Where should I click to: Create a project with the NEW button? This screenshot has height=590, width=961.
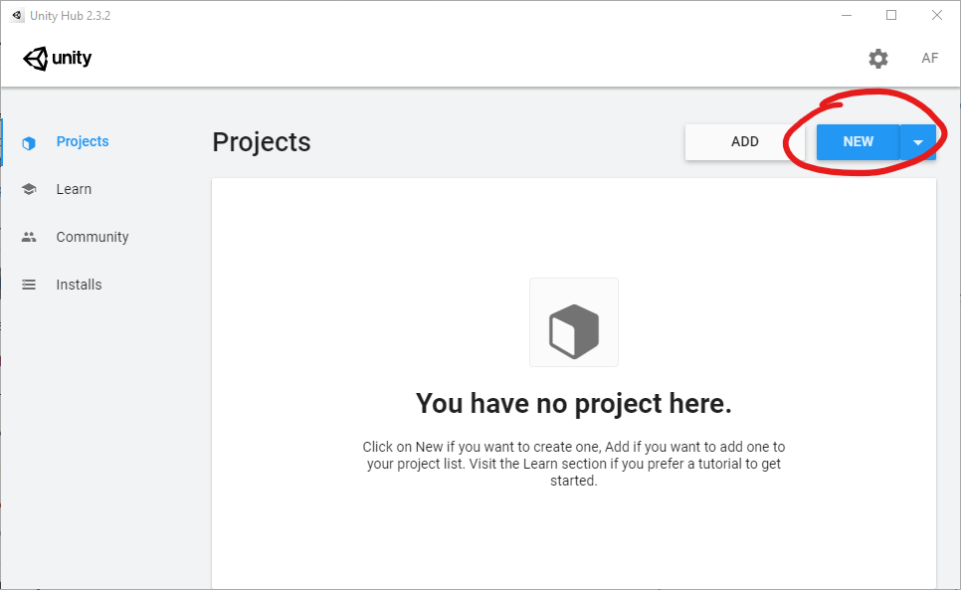pyautogui.click(x=858, y=142)
